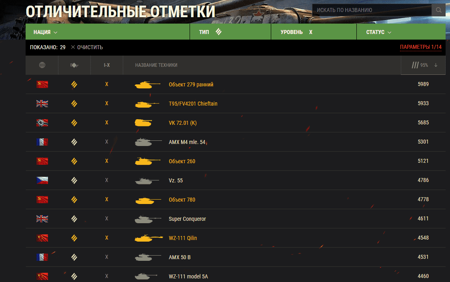Open the Нация filter dropdown

pyautogui.click(x=108, y=32)
